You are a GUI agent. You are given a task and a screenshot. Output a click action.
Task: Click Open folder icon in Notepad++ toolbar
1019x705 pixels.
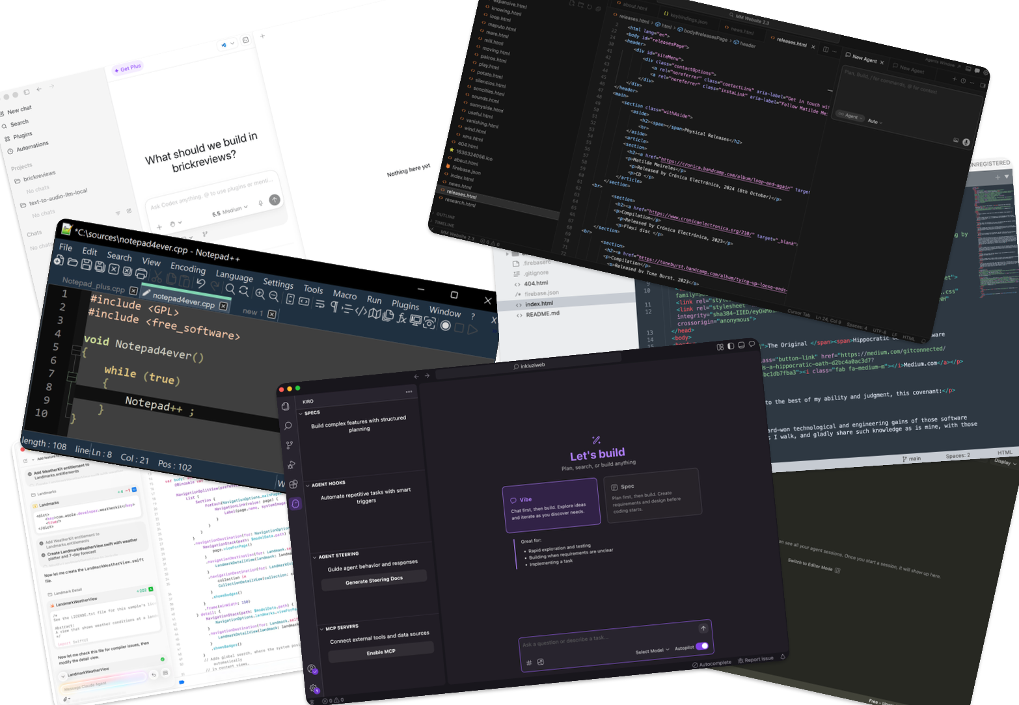click(73, 262)
